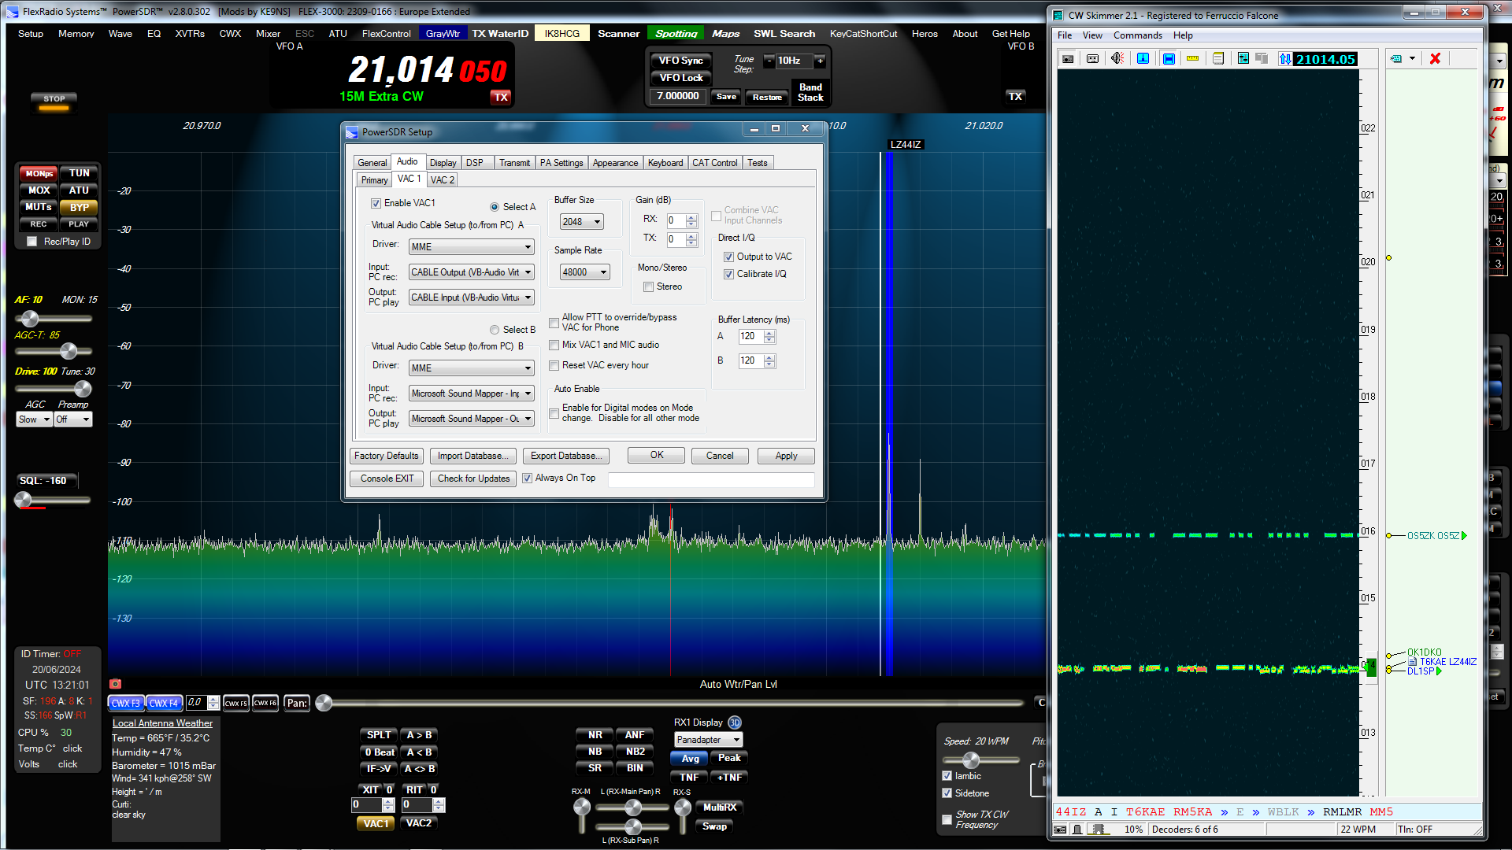Viewport: 1512px width, 850px height.
Task: Click the telnet tag icon in CW Skimmer toolbar
Action: (1396, 59)
